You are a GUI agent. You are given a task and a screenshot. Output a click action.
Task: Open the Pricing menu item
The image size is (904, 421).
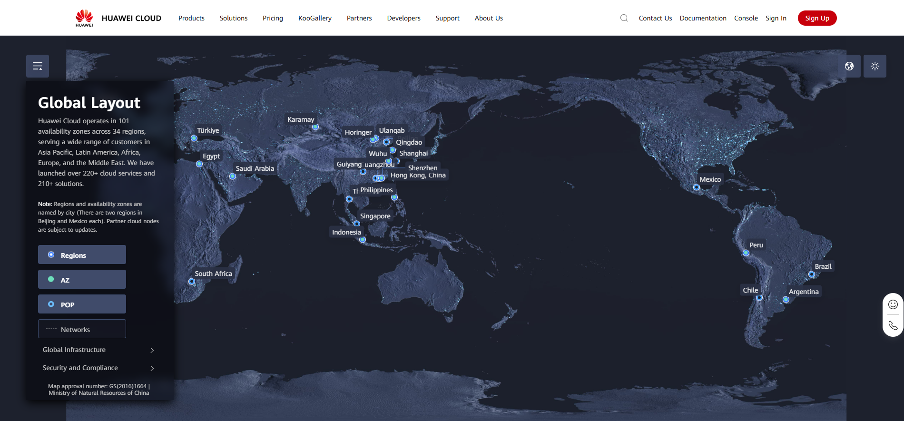273,18
